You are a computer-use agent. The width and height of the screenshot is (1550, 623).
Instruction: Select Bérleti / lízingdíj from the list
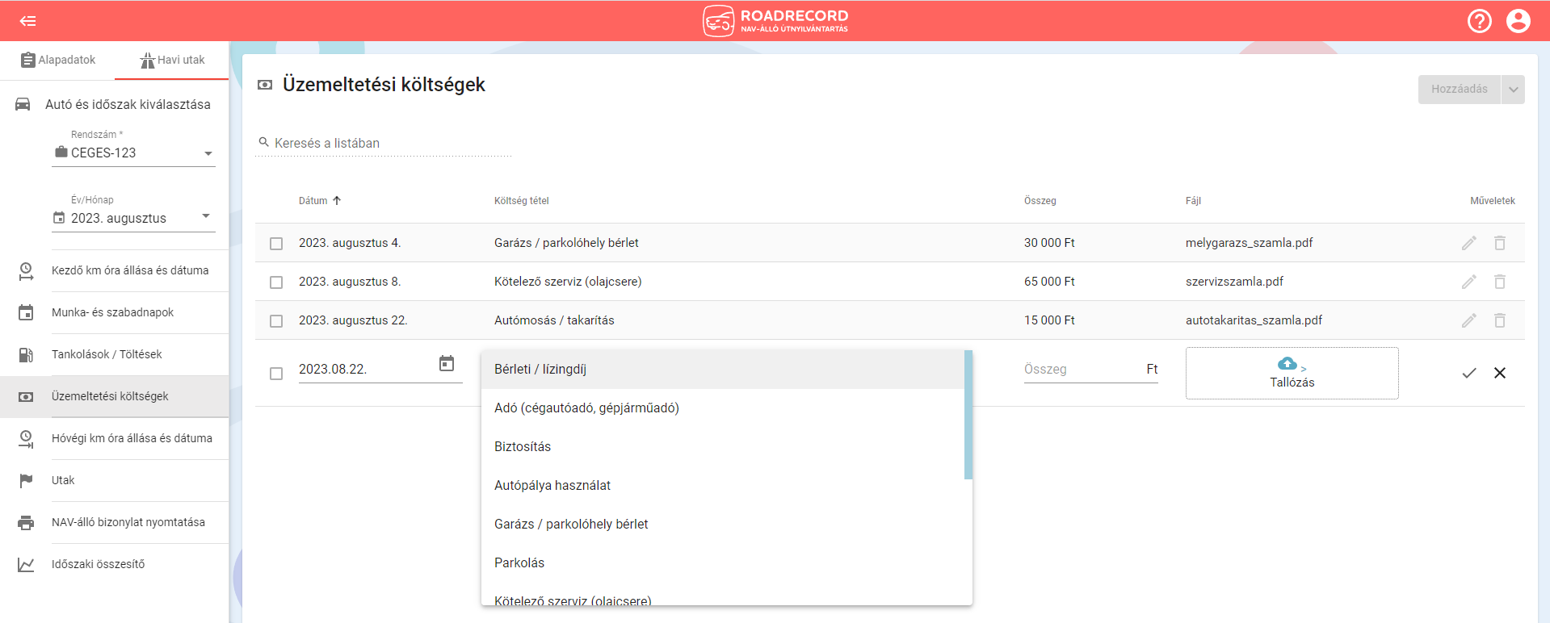click(x=723, y=369)
